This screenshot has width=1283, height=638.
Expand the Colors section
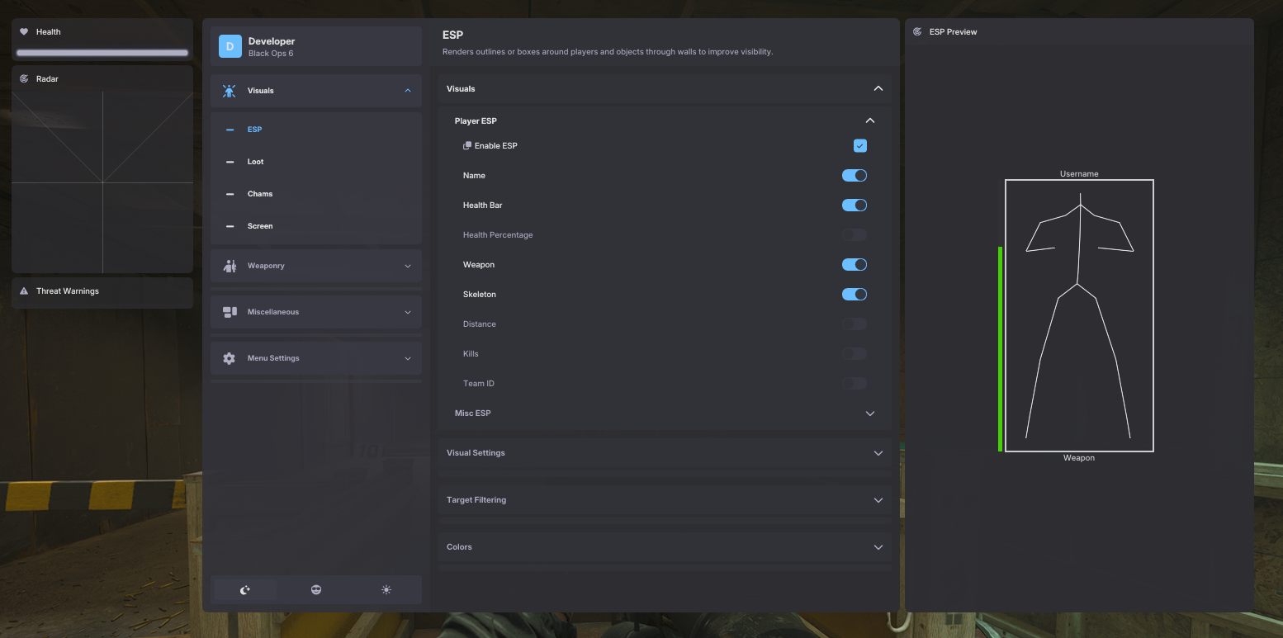pos(878,547)
